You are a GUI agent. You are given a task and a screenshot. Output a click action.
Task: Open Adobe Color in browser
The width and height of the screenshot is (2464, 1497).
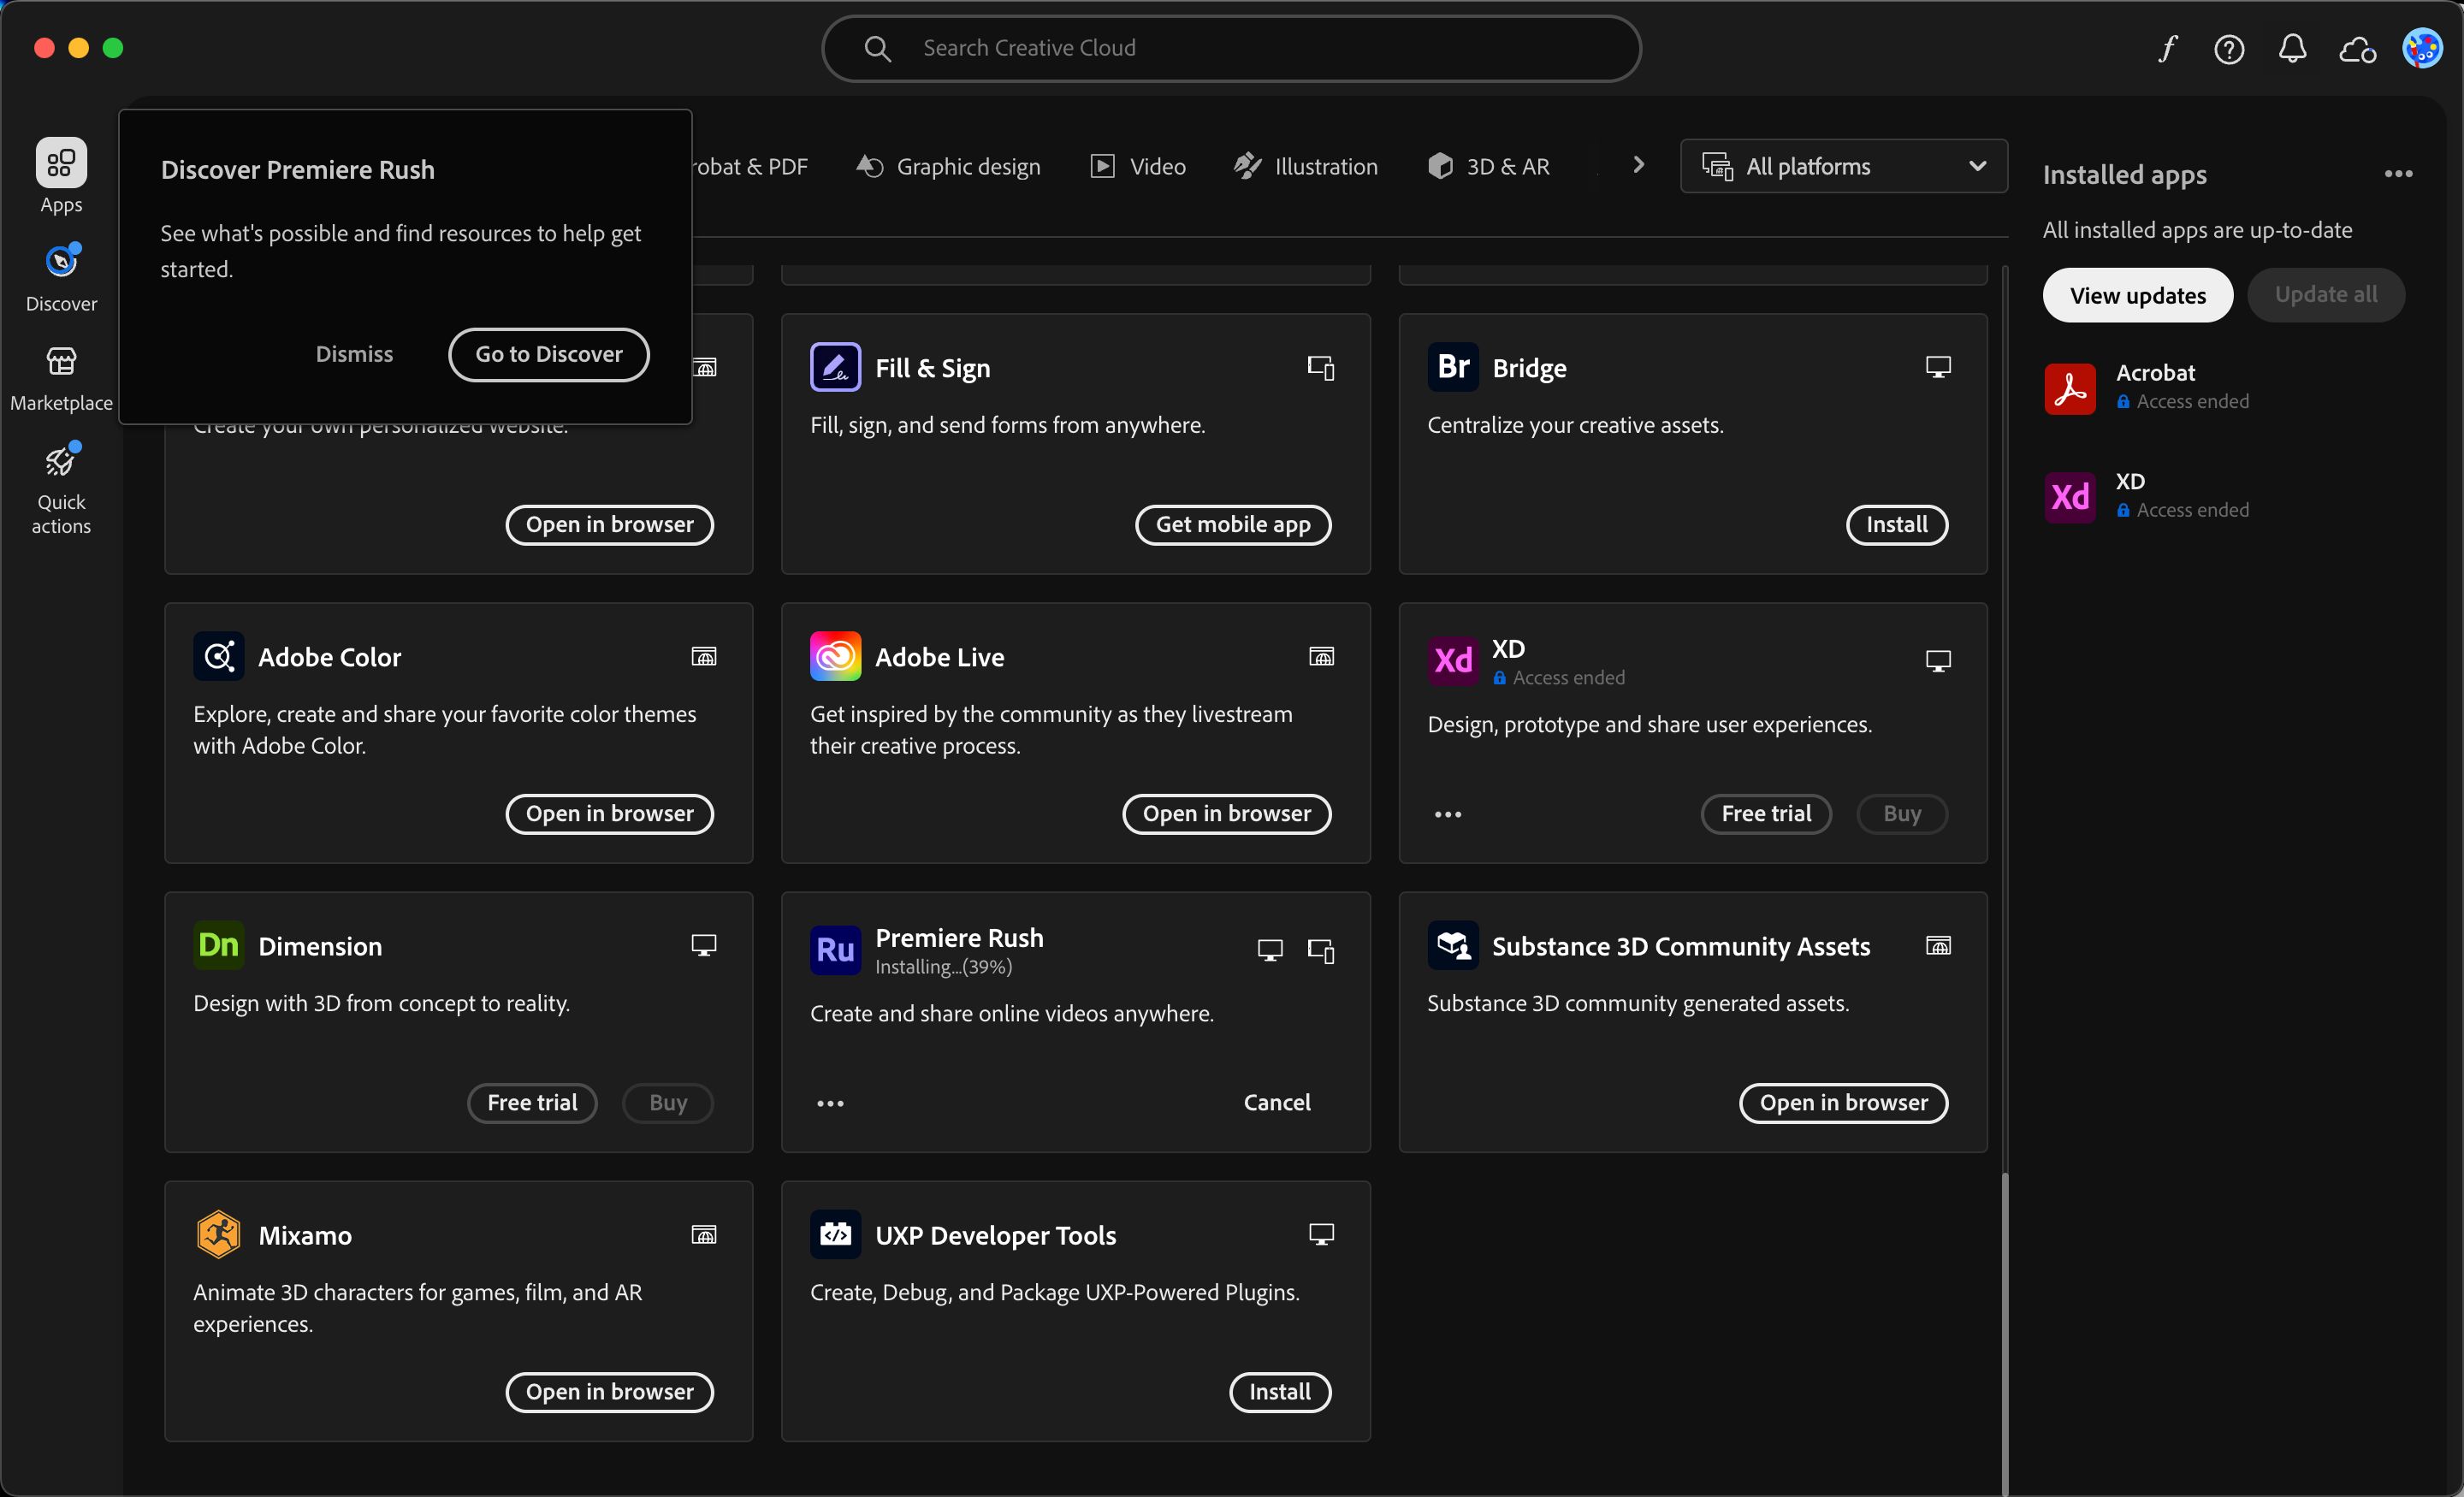[x=609, y=813]
